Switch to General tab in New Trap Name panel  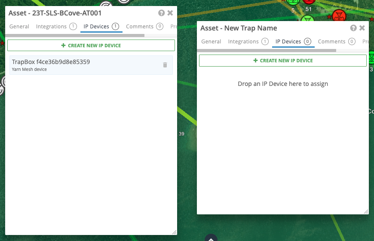pos(211,42)
